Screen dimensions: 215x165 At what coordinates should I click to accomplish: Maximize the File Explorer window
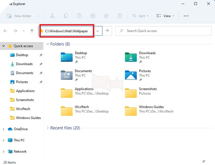[x=196, y=4]
